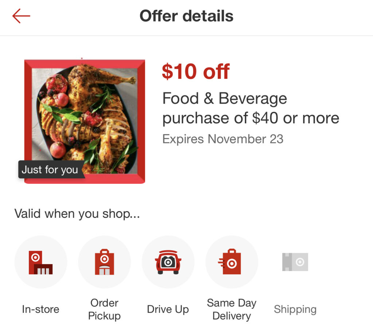Viewport: 373px width, 333px height.
Task: Tap the "purchase of $40 or more" line
Action: point(251,118)
